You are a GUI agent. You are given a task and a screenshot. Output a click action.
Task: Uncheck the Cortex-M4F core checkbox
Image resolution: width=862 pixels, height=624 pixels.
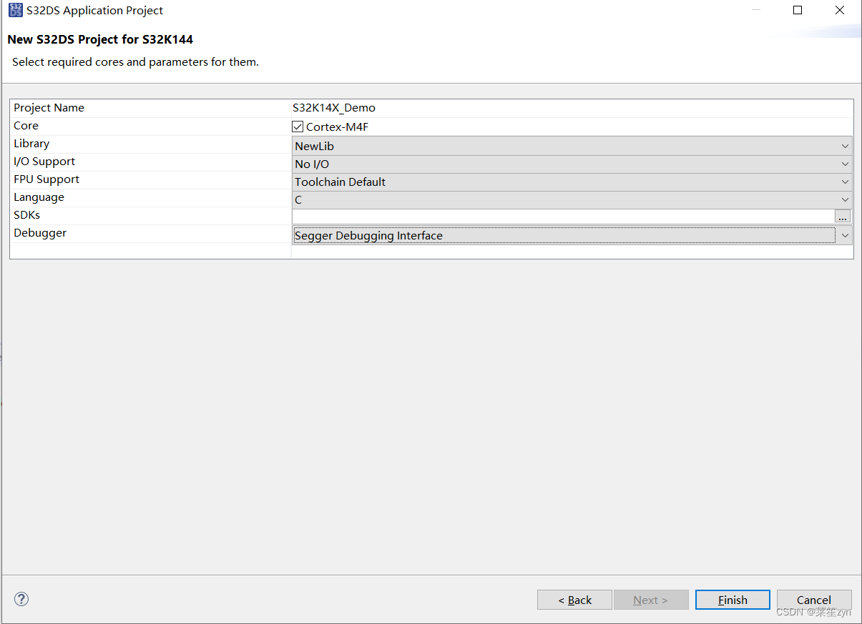click(x=298, y=127)
